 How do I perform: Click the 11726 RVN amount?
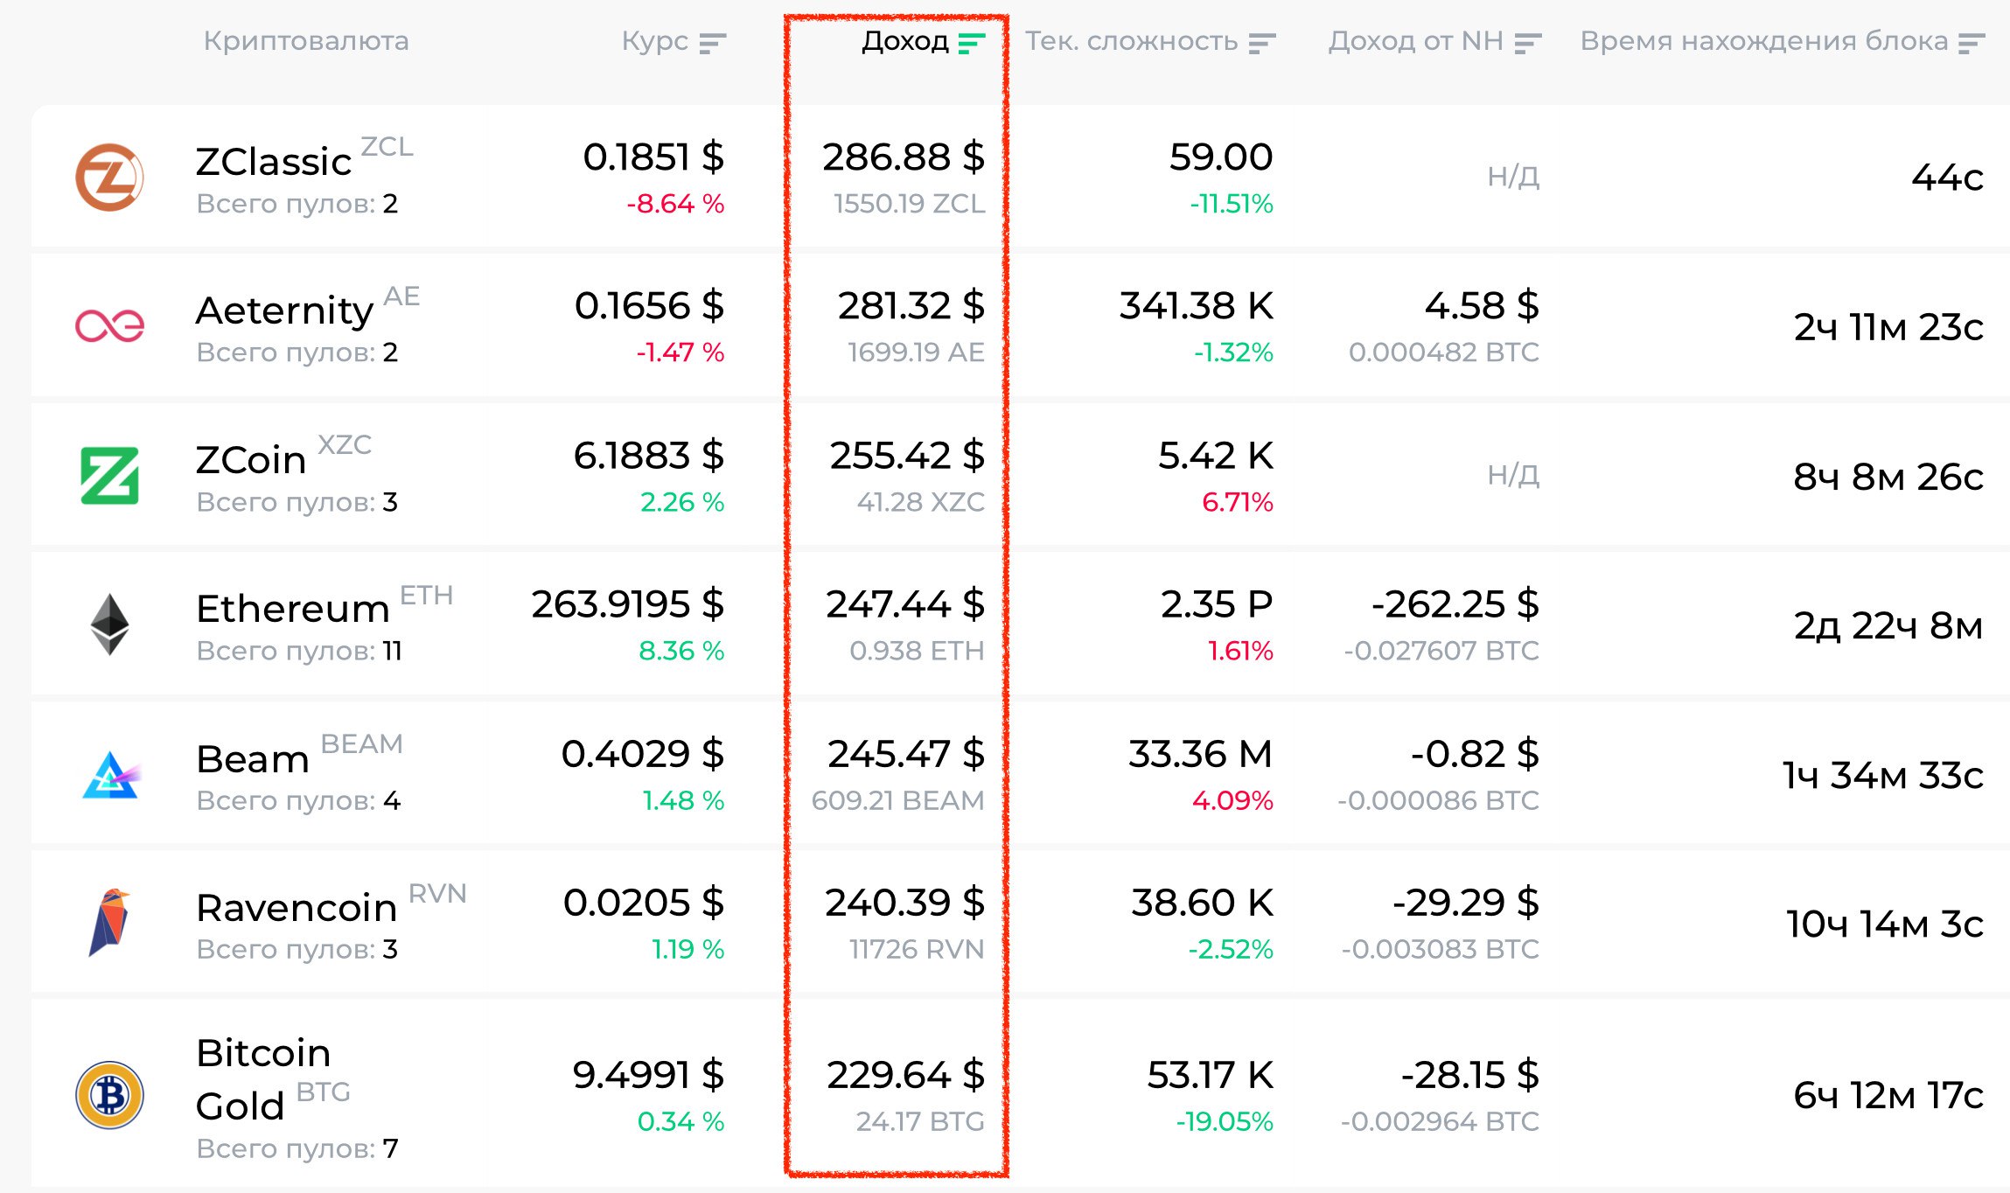click(917, 949)
